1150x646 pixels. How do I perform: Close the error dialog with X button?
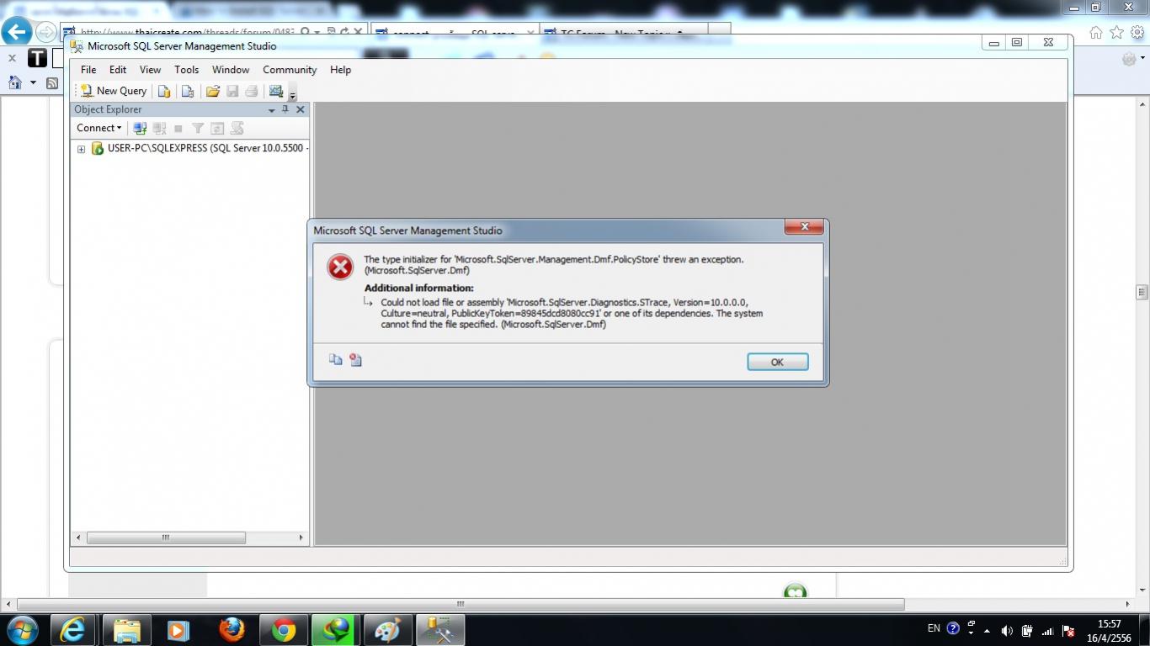tap(804, 226)
